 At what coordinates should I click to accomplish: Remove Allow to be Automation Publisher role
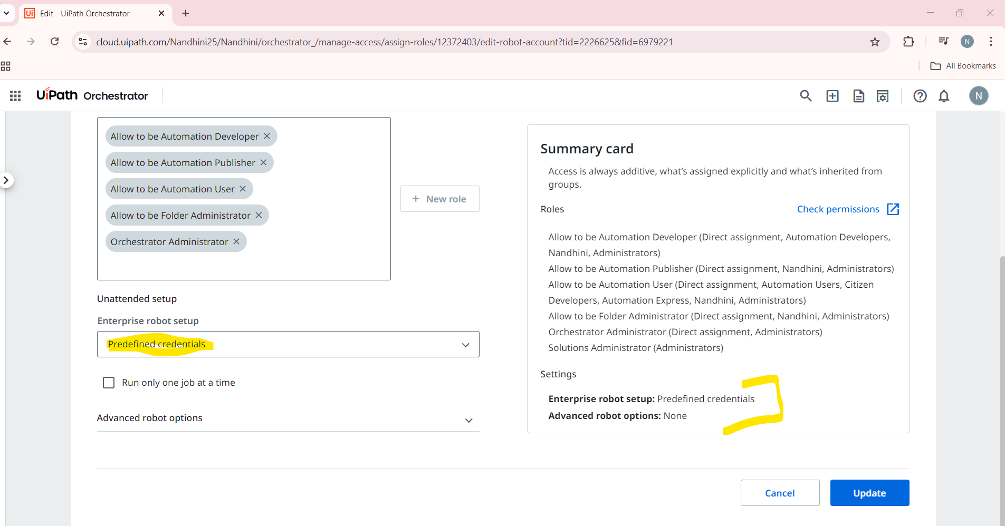pos(263,162)
